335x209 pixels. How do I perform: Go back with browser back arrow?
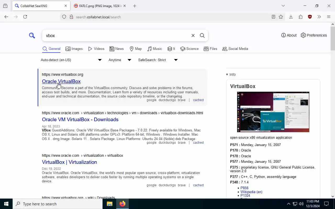tap(6, 17)
